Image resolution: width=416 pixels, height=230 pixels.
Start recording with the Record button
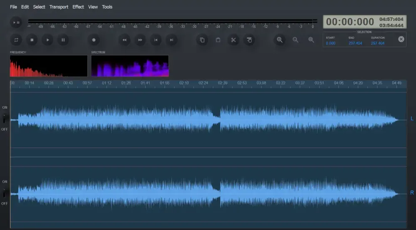tap(94, 40)
